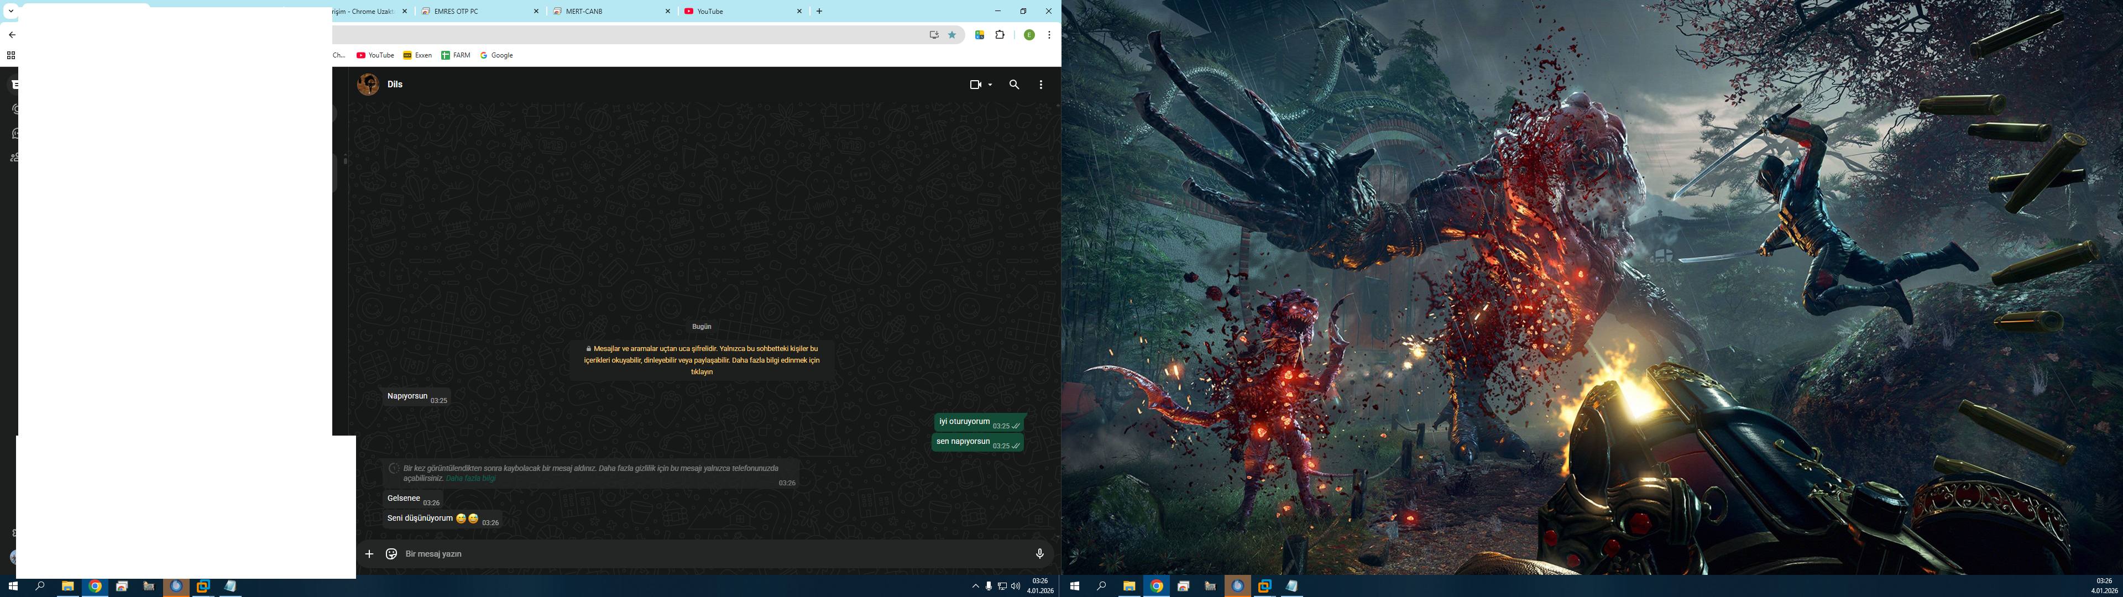Open the Extensions puzzle menu
Viewport: 2123px width, 597px height.
point(1001,35)
